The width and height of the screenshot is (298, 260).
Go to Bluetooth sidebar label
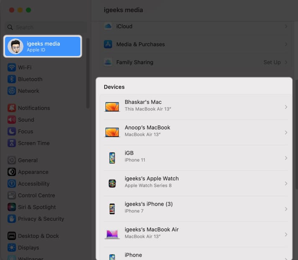click(30, 79)
